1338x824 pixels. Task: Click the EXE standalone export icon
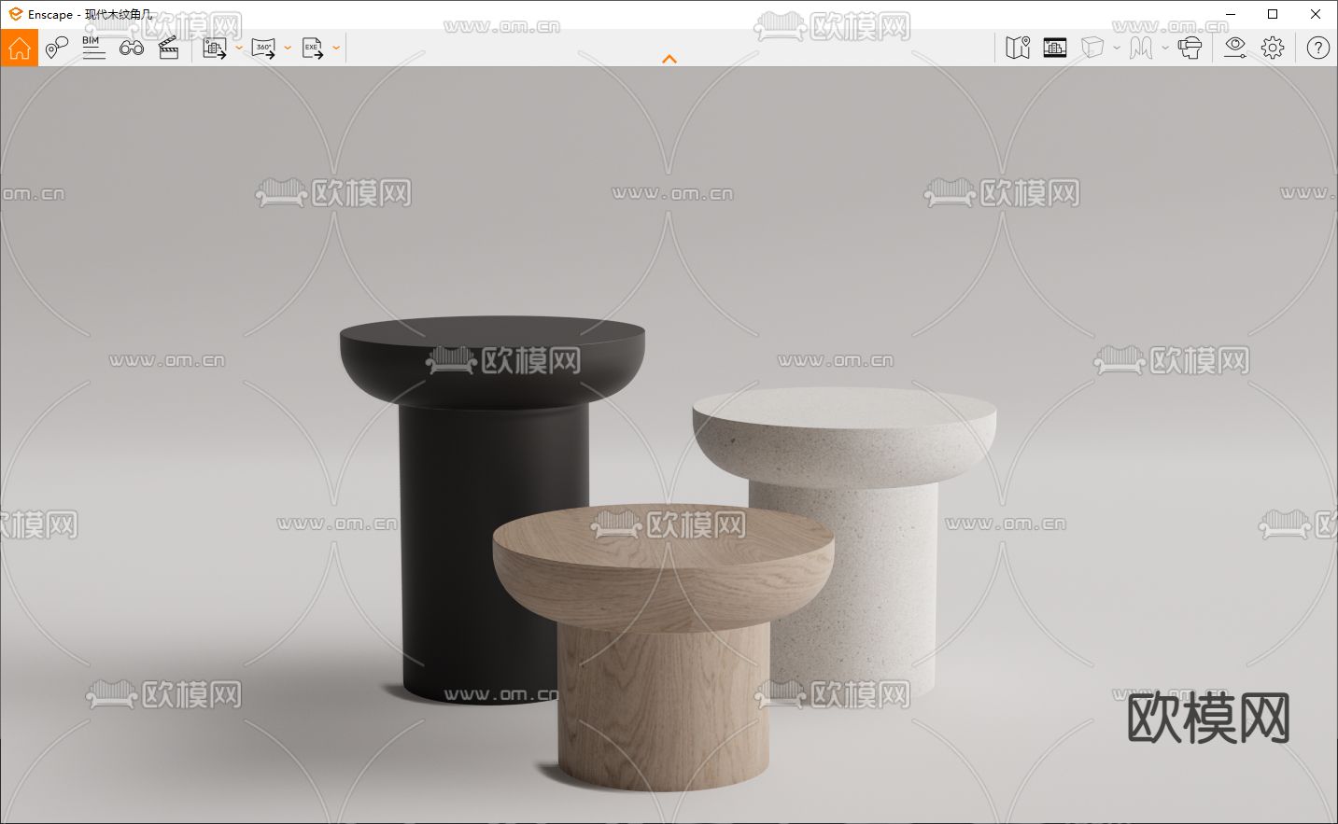coord(313,48)
